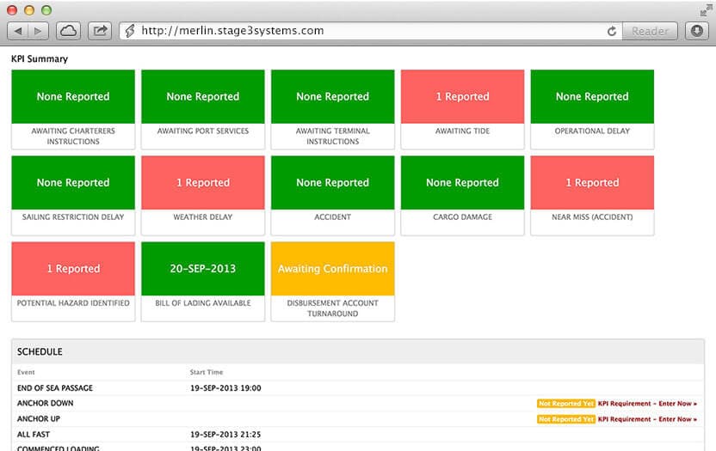Click the Not Reported Yet badge for Anchor Up

pyautogui.click(x=566, y=419)
